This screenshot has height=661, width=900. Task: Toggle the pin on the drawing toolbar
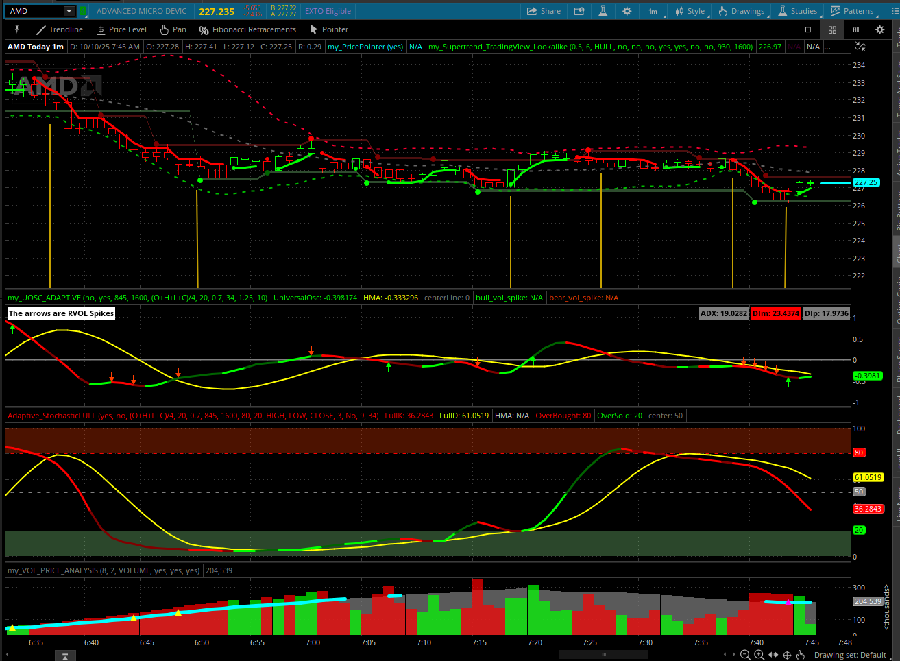[x=17, y=29]
